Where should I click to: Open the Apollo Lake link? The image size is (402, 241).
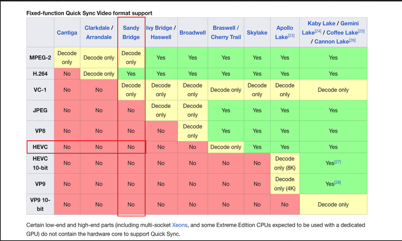284,32
